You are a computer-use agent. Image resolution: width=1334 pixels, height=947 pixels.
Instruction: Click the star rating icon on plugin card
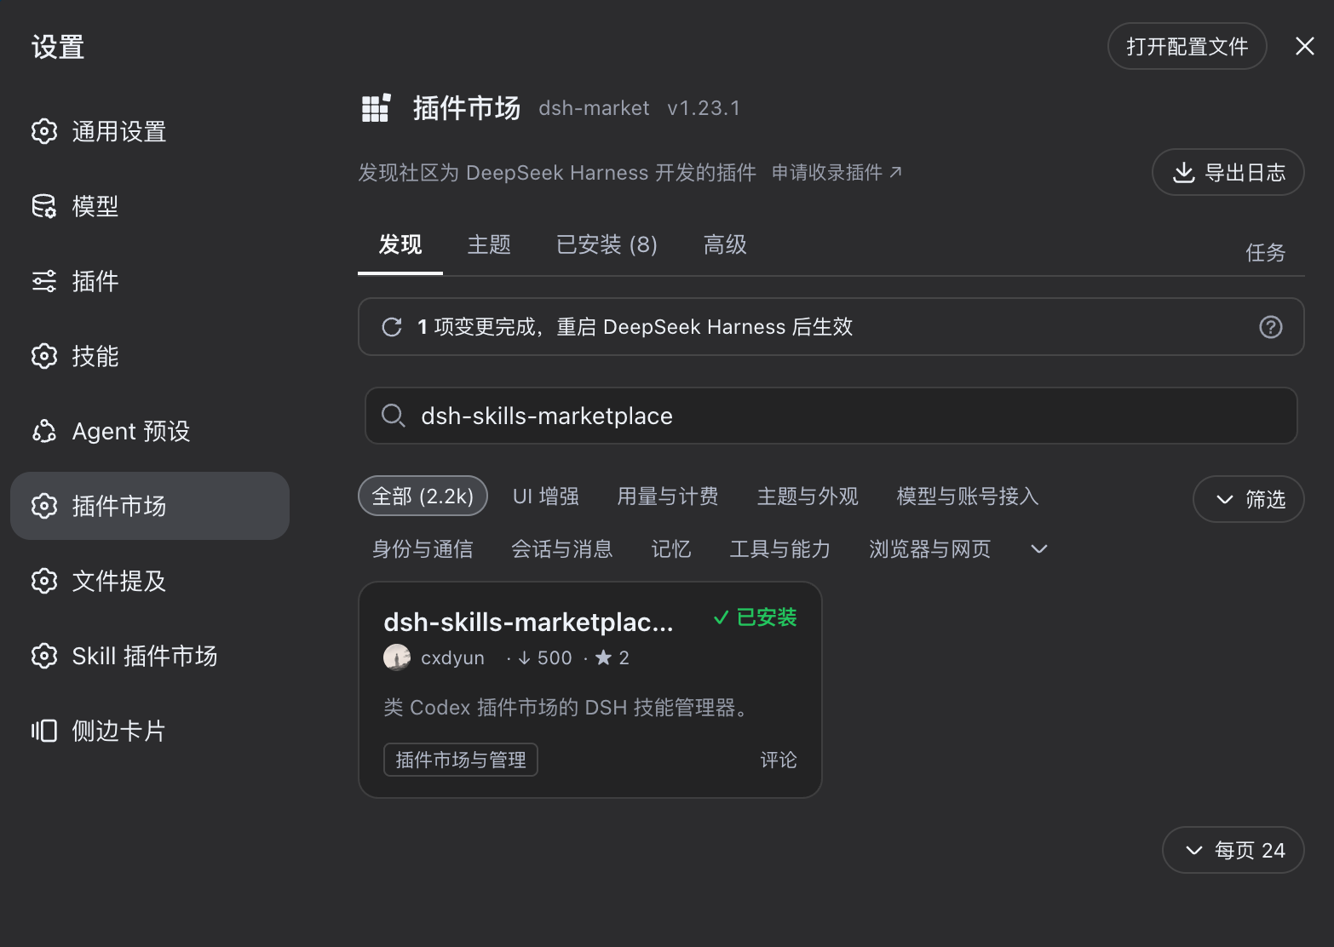(603, 657)
